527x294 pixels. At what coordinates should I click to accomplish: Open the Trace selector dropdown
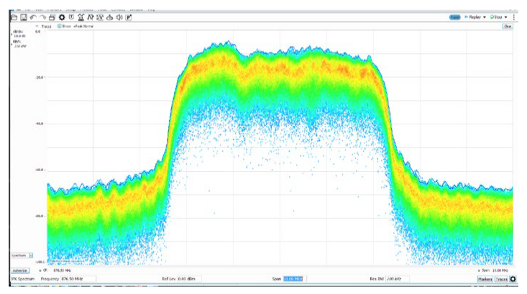(37, 26)
